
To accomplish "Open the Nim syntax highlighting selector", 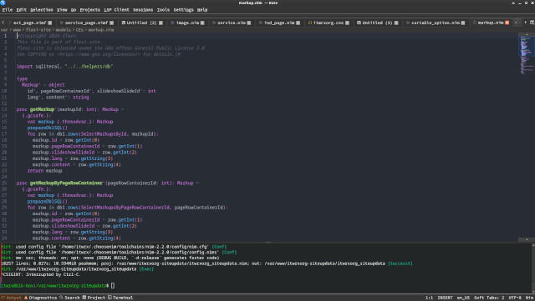I will 529,298.
